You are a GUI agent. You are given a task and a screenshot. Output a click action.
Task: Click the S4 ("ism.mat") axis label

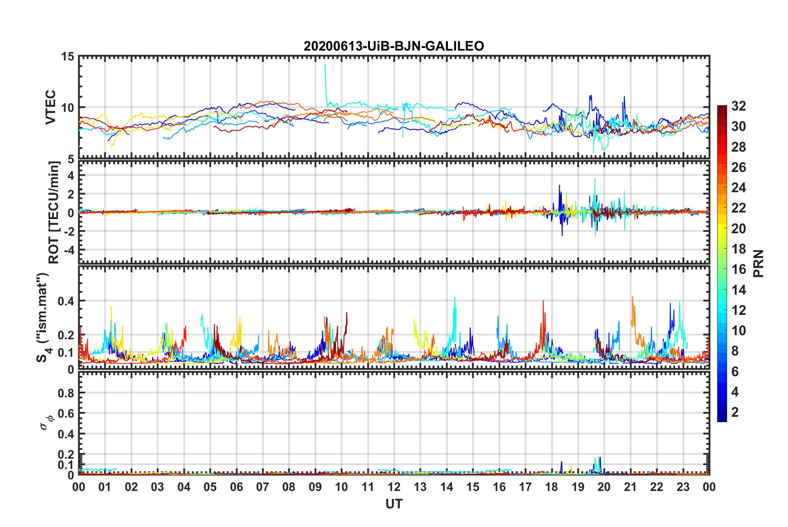44,317
